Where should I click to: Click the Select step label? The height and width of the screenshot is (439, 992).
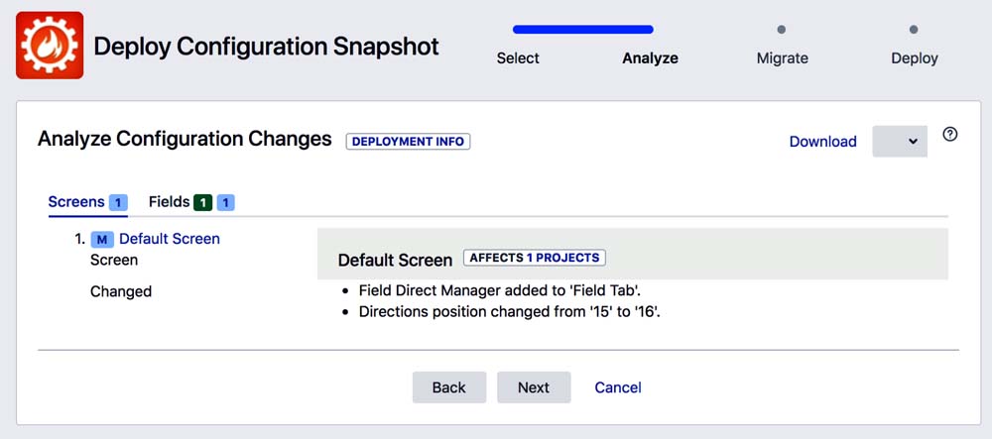(518, 58)
